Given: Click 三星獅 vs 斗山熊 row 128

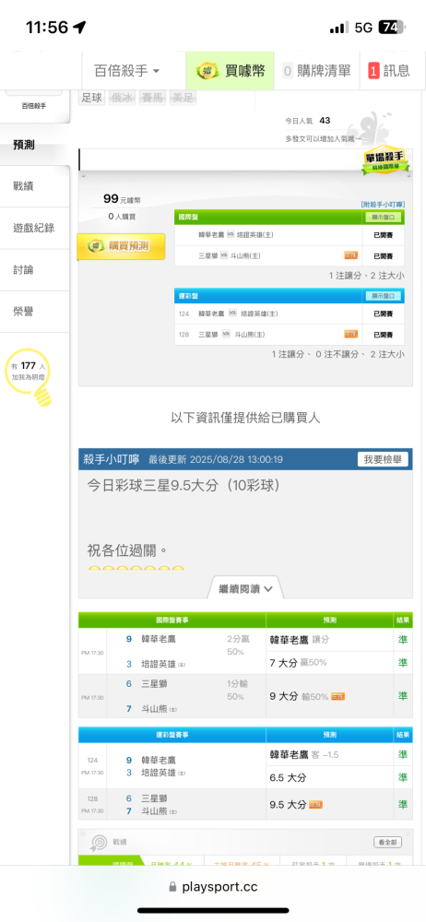Looking at the screenshot, I should [290, 335].
